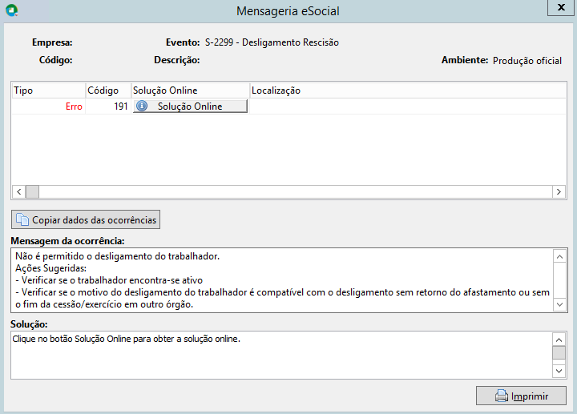The height and width of the screenshot is (414, 577).
Task: Click the Imprimir button
Action: 521,396
